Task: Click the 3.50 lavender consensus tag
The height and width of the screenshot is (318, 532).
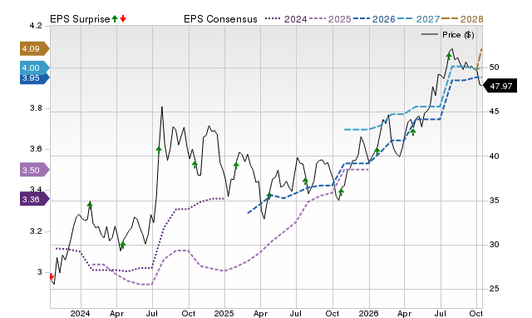Action: click(34, 170)
